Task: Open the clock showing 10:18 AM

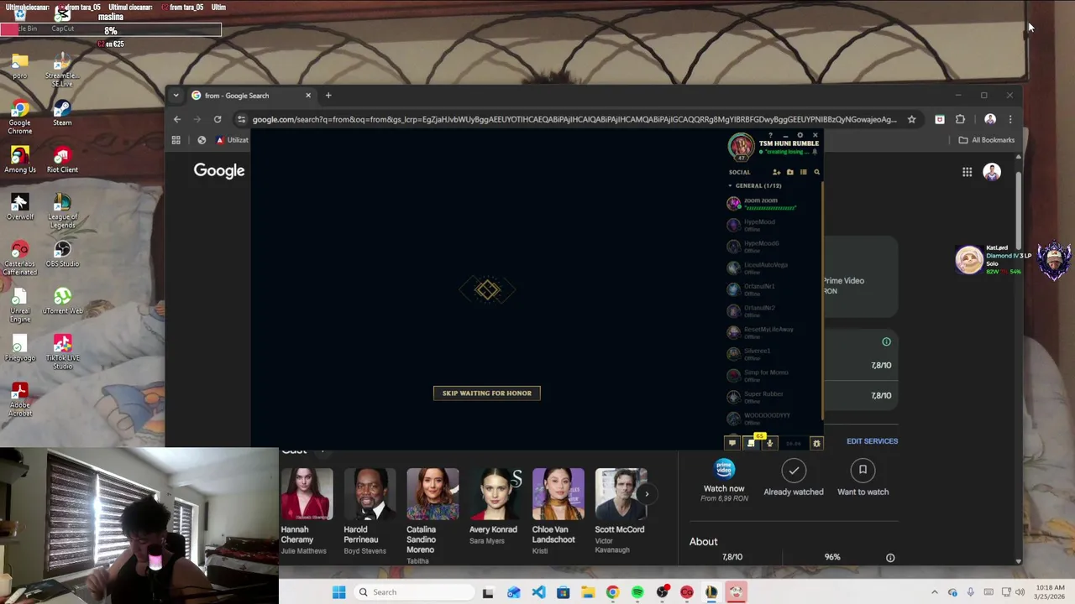Action: point(1050,592)
